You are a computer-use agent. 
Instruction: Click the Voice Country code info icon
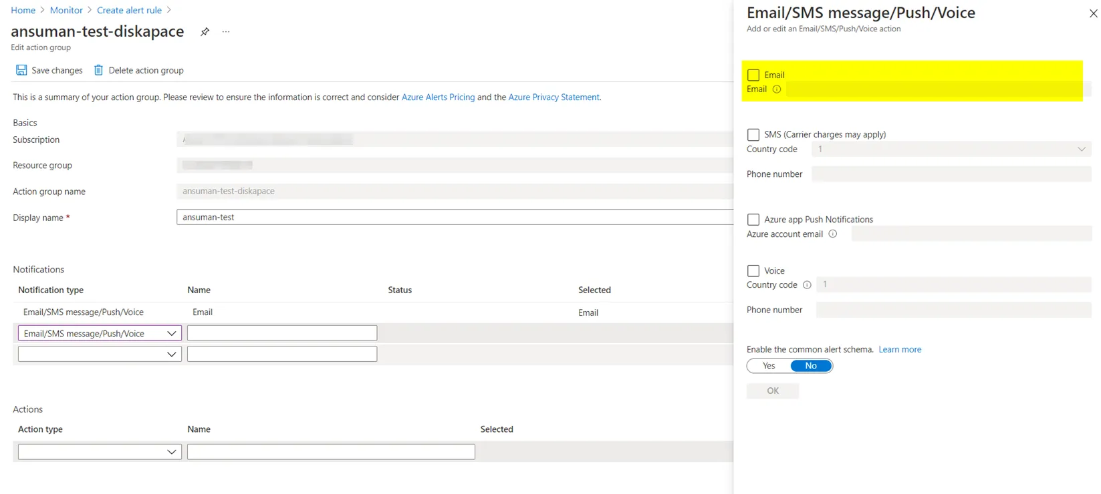807,285
